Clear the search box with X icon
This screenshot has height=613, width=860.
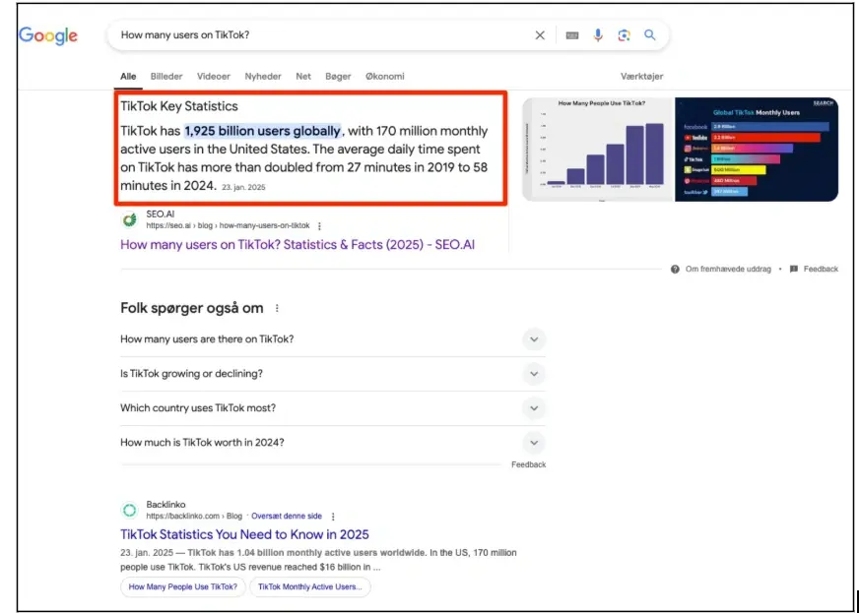[540, 35]
